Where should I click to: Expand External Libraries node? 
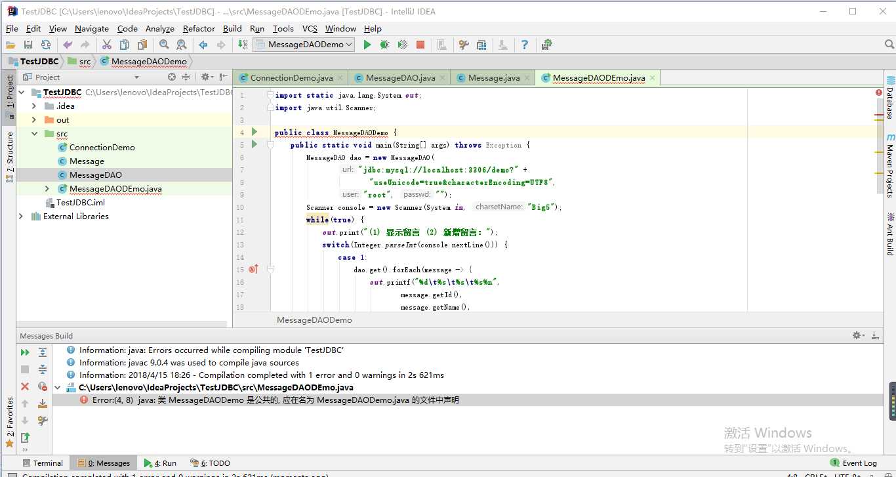coord(22,216)
